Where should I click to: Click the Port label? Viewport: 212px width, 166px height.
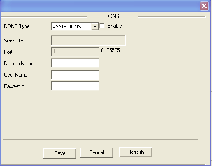click(x=8, y=52)
